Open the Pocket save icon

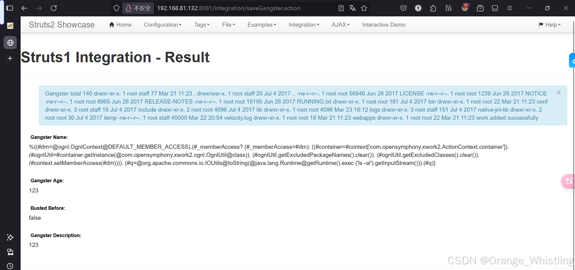tap(404, 8)
